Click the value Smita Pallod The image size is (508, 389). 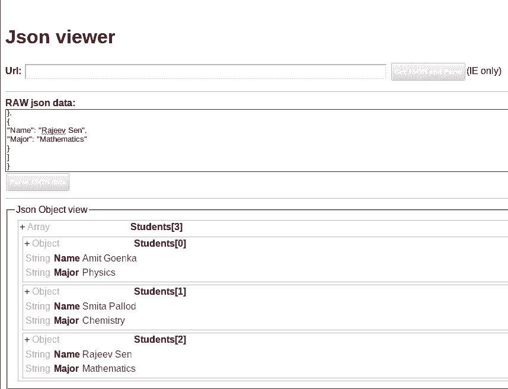click(109, 307)
